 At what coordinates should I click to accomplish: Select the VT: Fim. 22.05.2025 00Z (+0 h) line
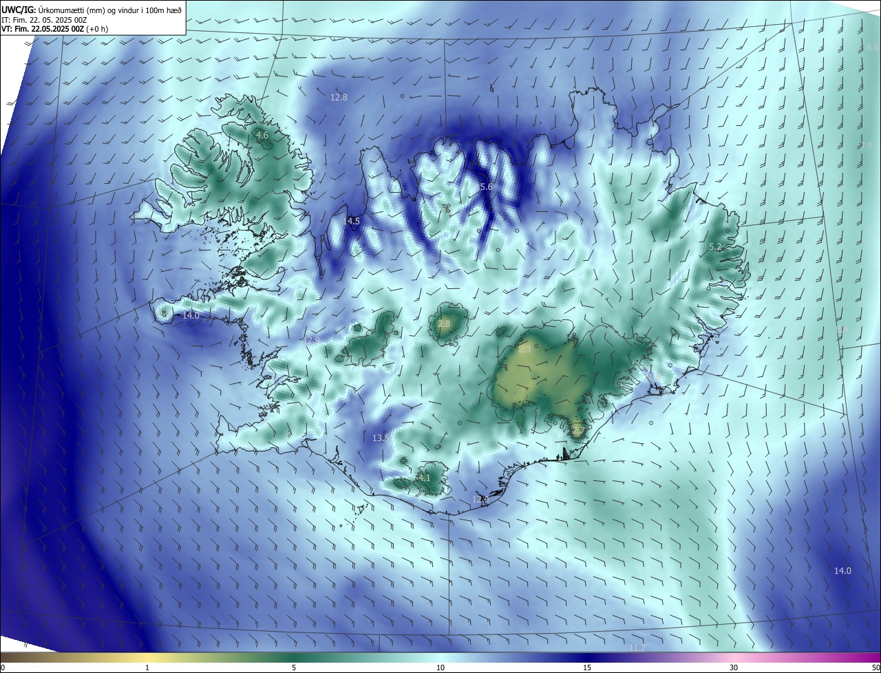pyautogui.click(x=55, y=29)
